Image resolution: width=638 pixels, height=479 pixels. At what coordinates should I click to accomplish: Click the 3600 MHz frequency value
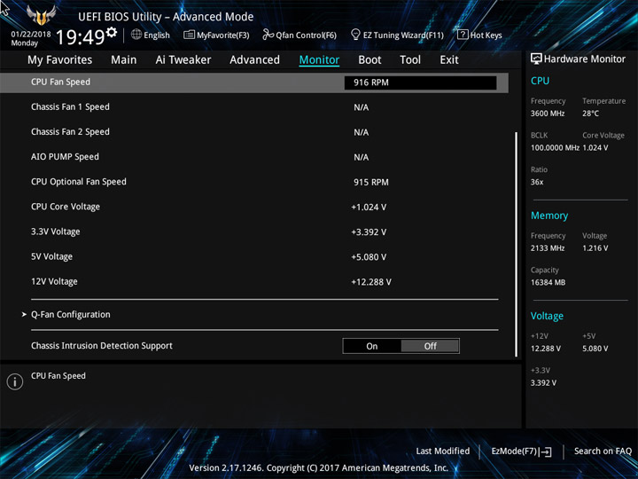tap(548, 114)
